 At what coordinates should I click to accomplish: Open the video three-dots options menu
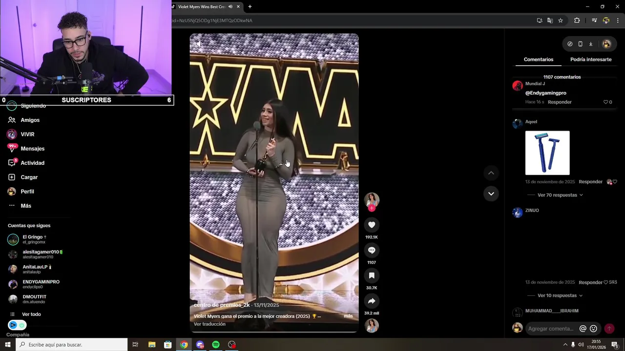point(348,44)
